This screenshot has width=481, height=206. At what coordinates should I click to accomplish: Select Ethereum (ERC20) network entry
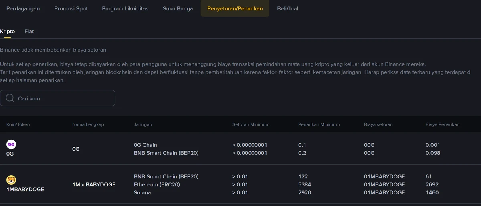[x=157, y=184]
